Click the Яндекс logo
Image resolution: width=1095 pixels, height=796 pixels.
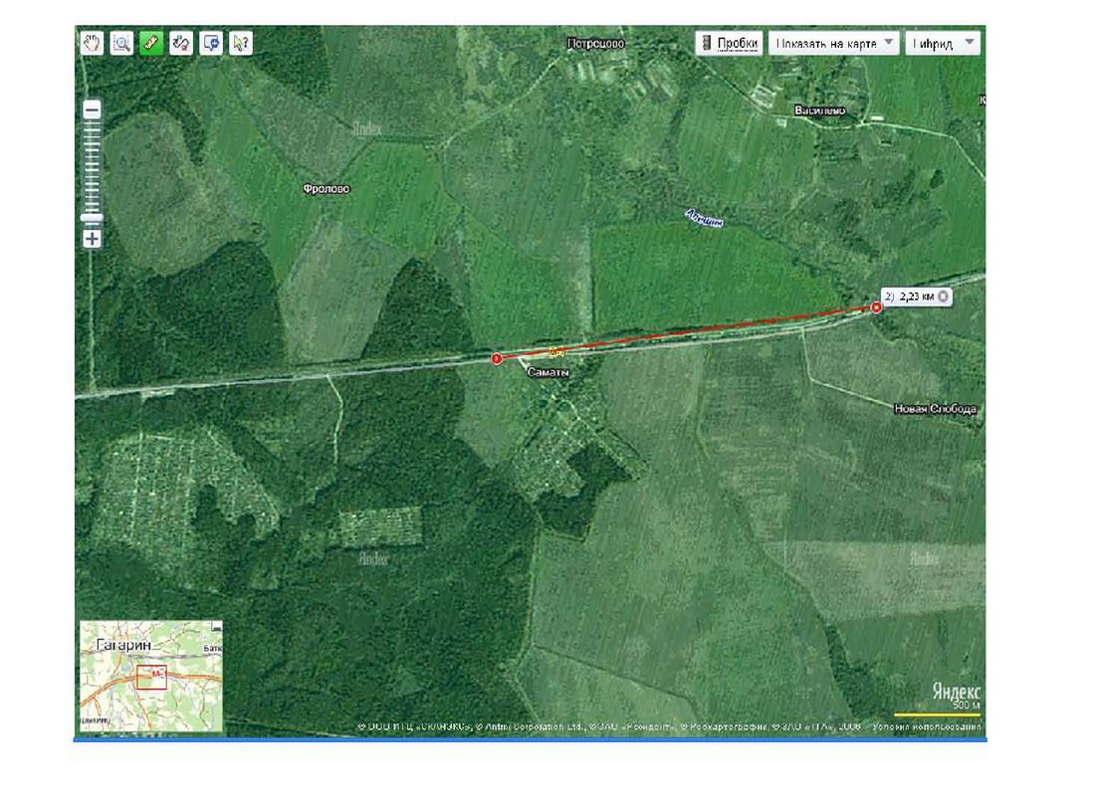click(956, 691)
